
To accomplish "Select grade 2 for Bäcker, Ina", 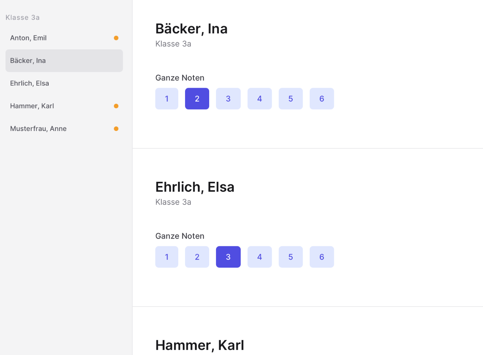I will [x=197, y=99].
